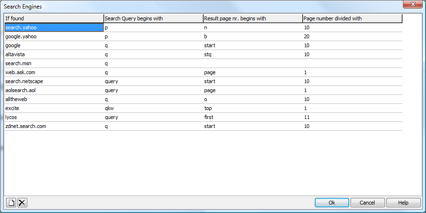Click the 11 divisor cell for lycos
Image resolution: width=426 pixels, height=213 pixels.
352,118
